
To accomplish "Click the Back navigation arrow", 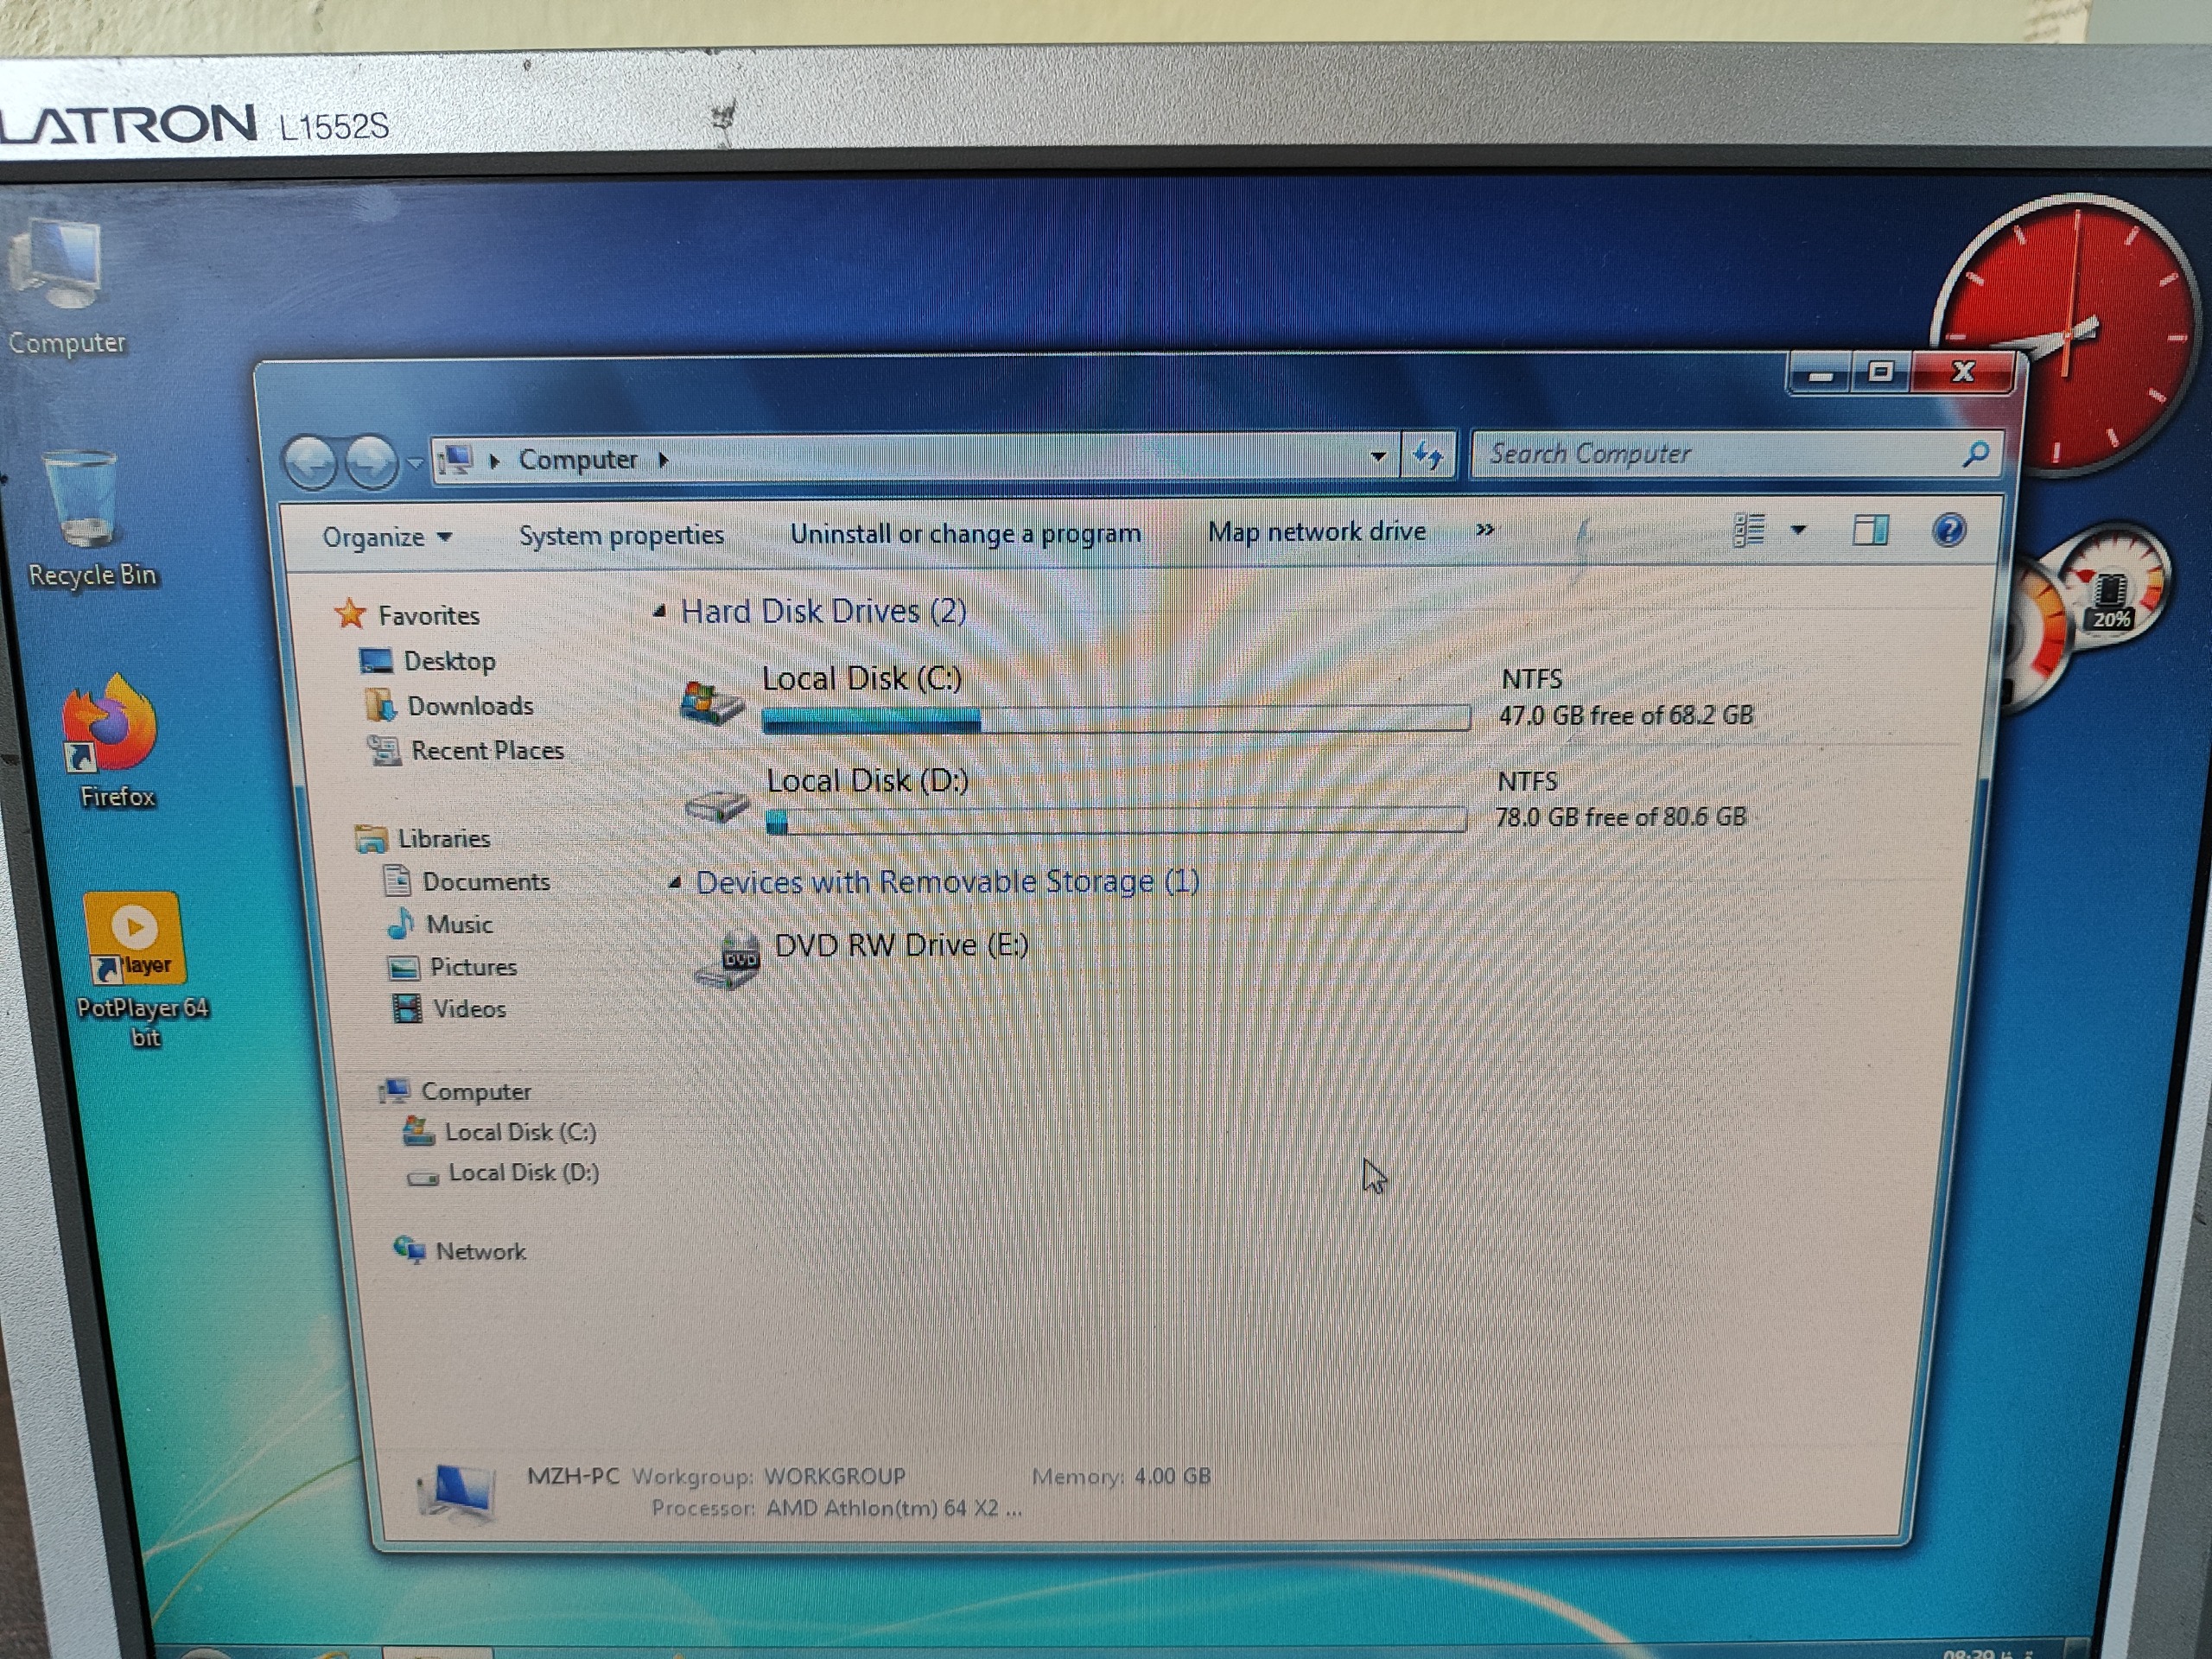I will coord(311,464).
